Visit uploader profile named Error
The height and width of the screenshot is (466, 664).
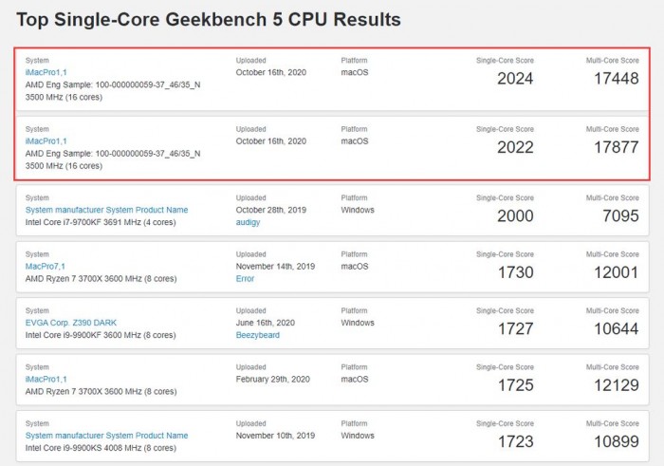click(x=246, y=277)
